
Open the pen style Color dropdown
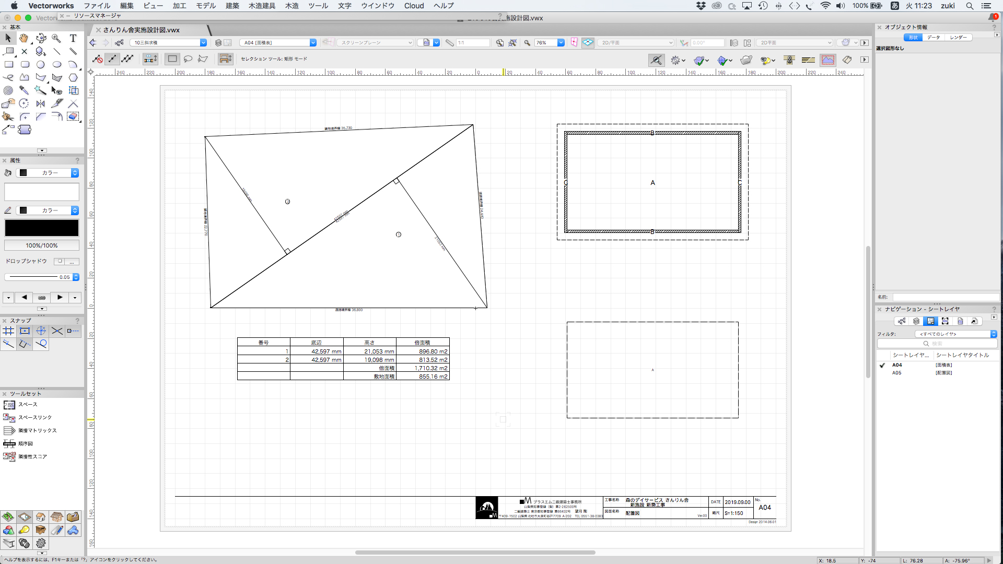[49, 210]
